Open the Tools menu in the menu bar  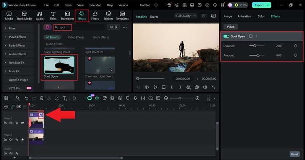(68, 5)
